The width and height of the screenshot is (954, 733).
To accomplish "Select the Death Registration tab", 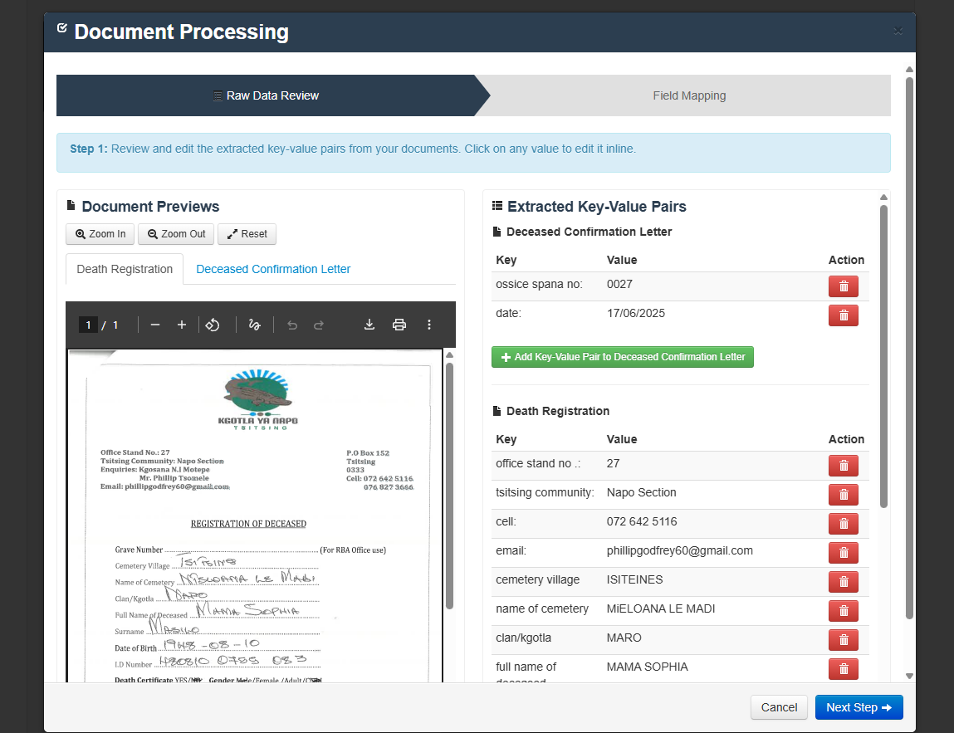I will click(x=125, y=269).
